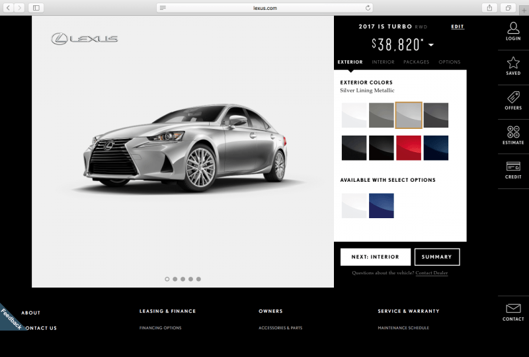Open the Login account icon
529x357 pixels.
click(x=513, y=31)
